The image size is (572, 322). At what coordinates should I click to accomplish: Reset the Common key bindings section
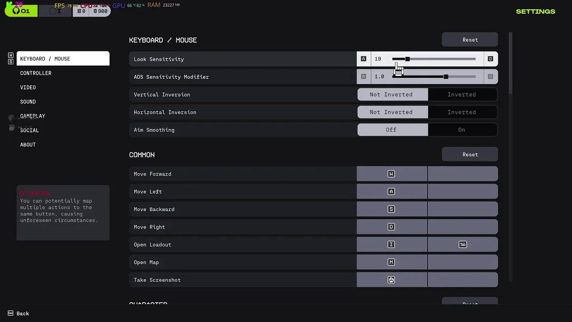point(470,154)
